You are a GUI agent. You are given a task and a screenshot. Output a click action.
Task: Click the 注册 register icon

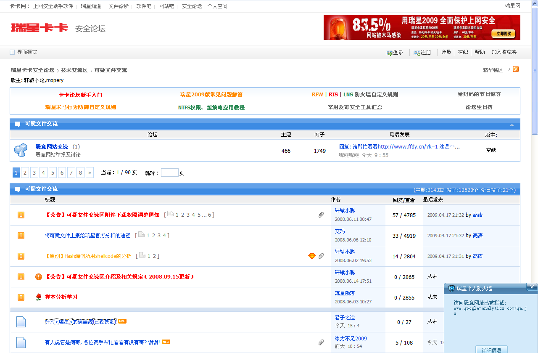417,53
